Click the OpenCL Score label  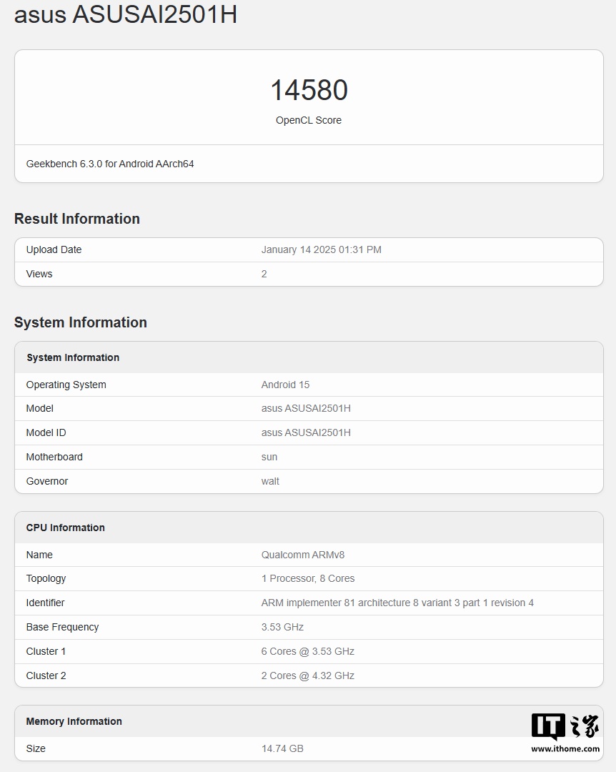point(309,120)
